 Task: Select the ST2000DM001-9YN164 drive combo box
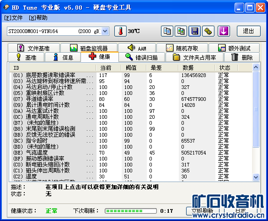(x=58, y=31)
